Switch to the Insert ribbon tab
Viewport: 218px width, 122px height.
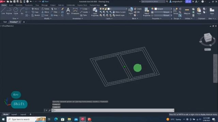point(11,5)
